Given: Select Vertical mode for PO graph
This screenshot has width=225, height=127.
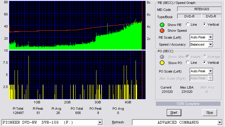Looking at the screenshot, I should [205, 63].
